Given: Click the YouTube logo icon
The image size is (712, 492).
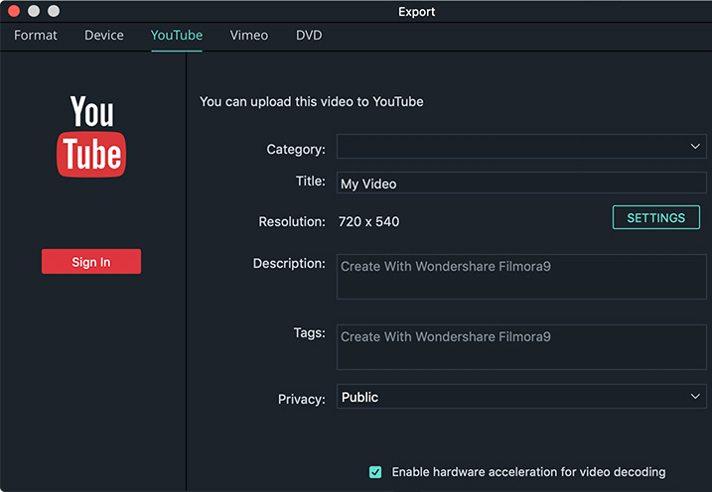Looking at the screenshot, I should [x=91, y=136].
